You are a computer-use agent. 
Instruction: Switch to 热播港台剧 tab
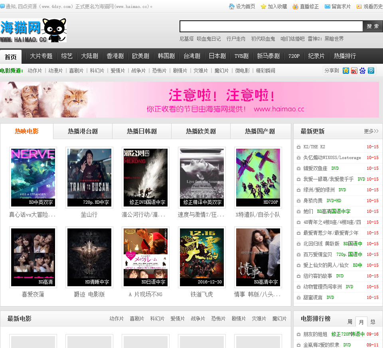click(83, 131)
